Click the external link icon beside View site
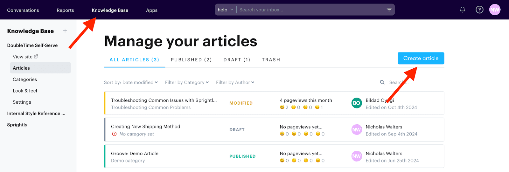Viewport: 509px width, 172px height. pos(36,56)
